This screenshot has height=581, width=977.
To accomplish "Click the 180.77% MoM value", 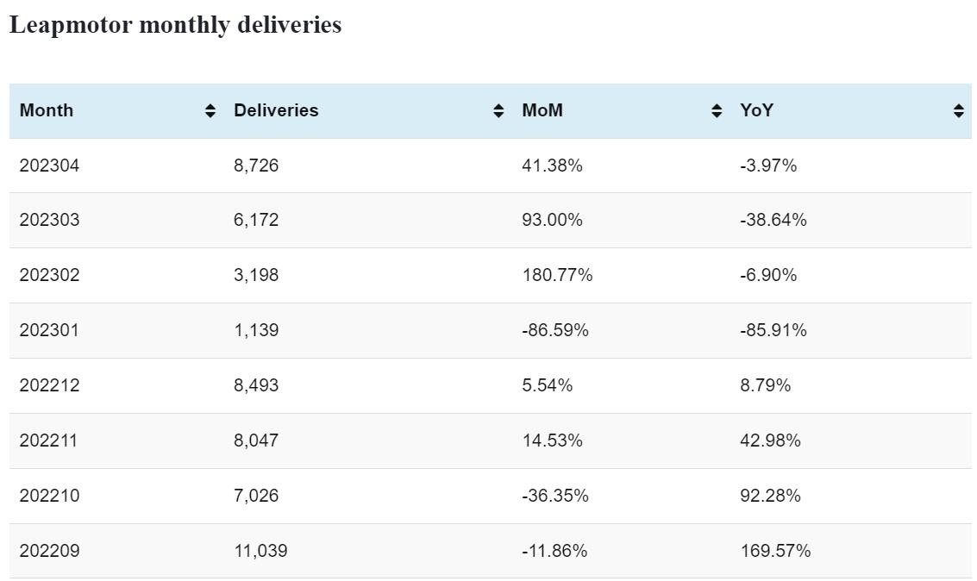I will (x=557, y=275).
